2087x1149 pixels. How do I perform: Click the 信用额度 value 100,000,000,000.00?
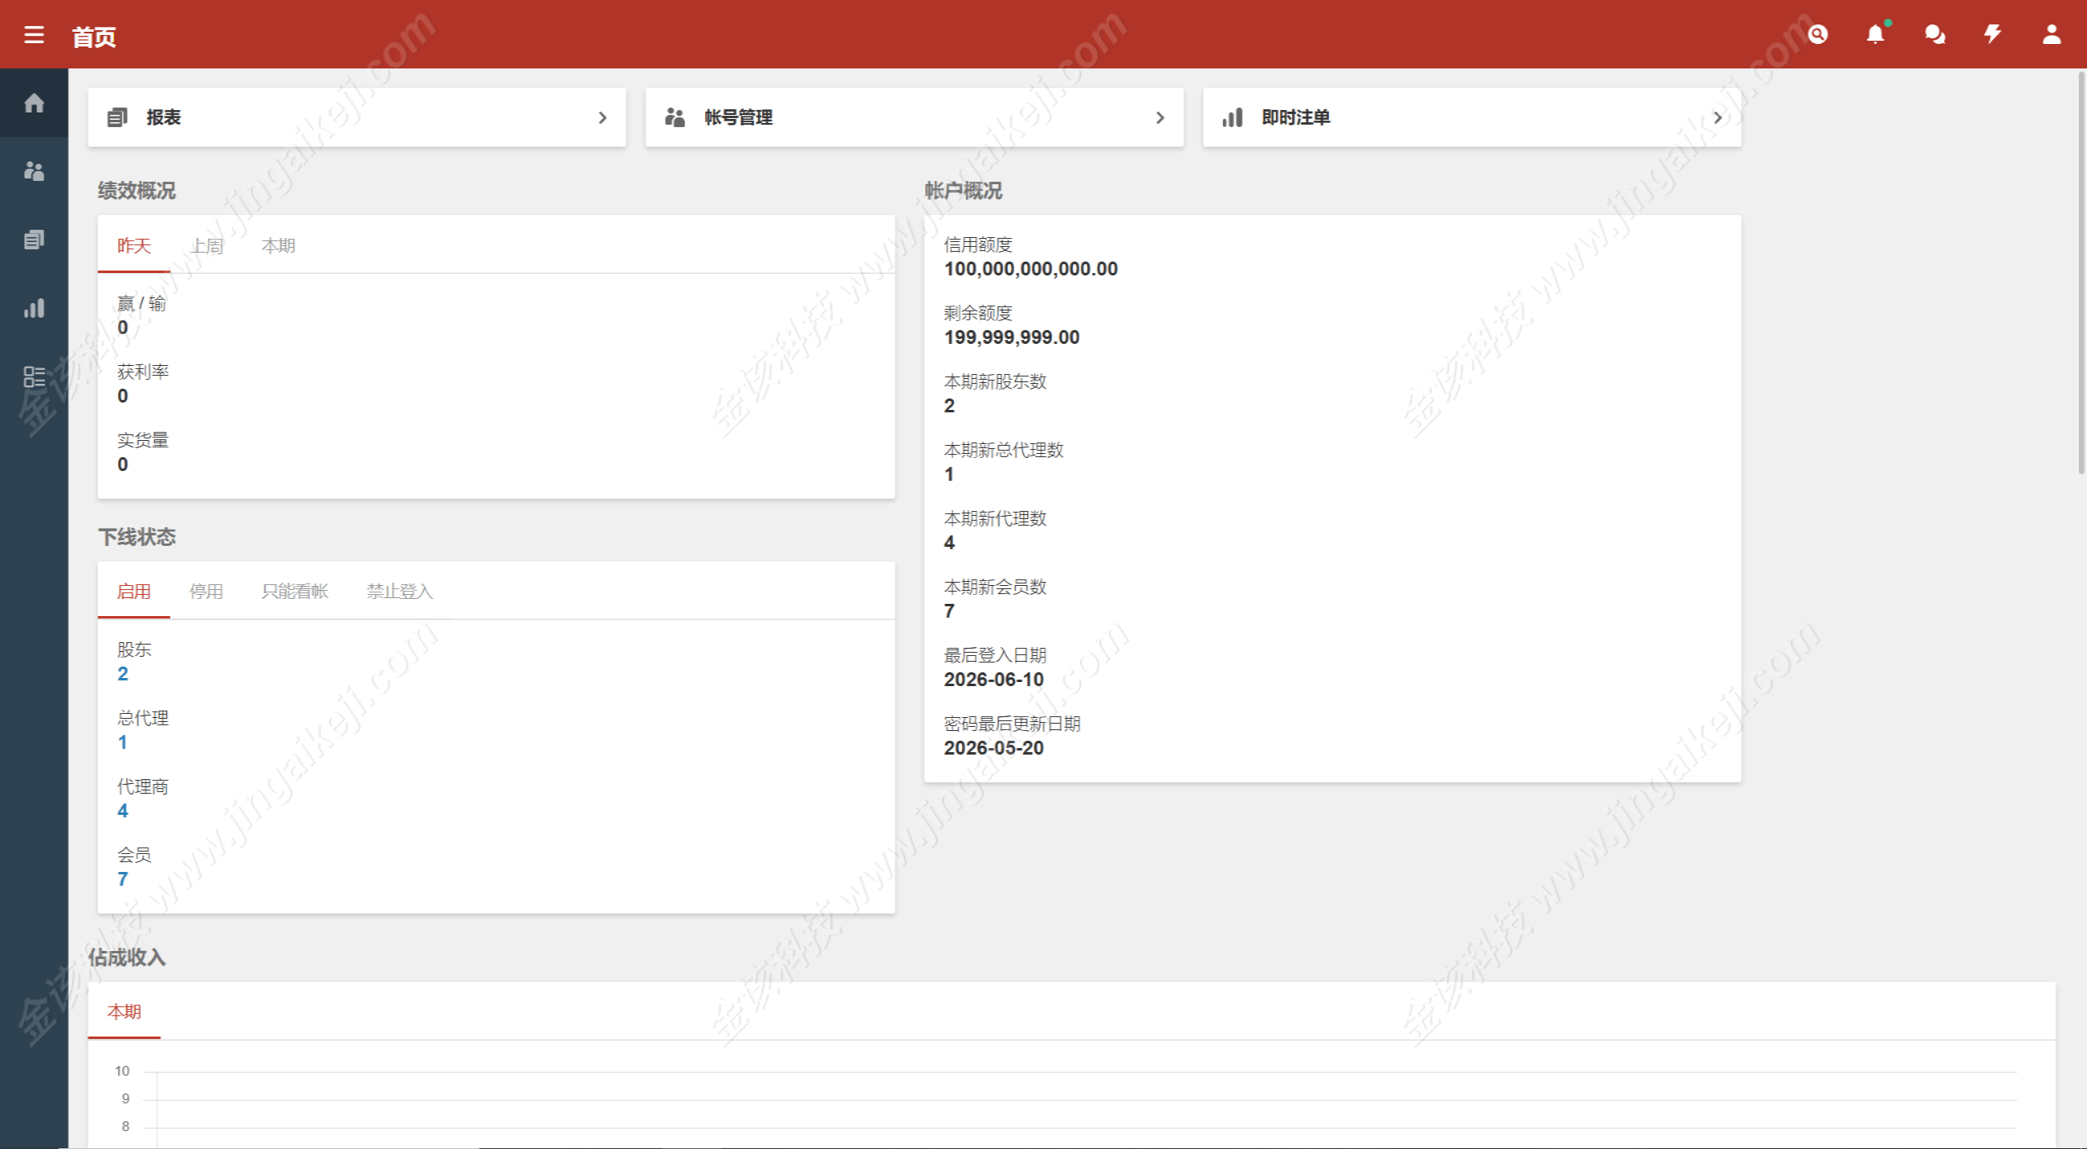(x=1030, y=269)
